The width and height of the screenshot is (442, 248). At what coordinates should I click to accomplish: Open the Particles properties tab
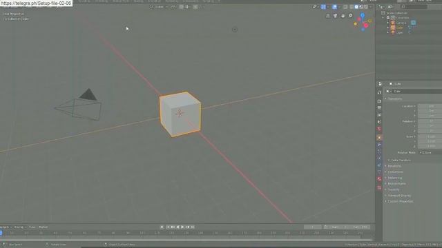click(x=379, y=152)
